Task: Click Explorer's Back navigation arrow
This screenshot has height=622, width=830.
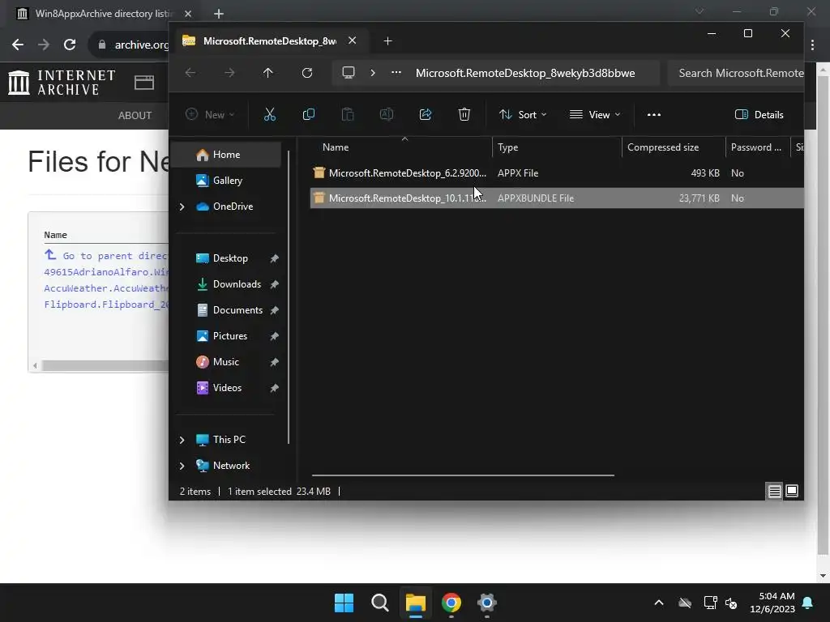Action: 190,73
